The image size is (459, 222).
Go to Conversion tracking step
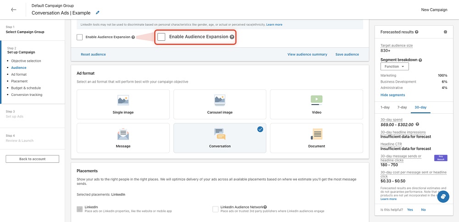[27, 94]
